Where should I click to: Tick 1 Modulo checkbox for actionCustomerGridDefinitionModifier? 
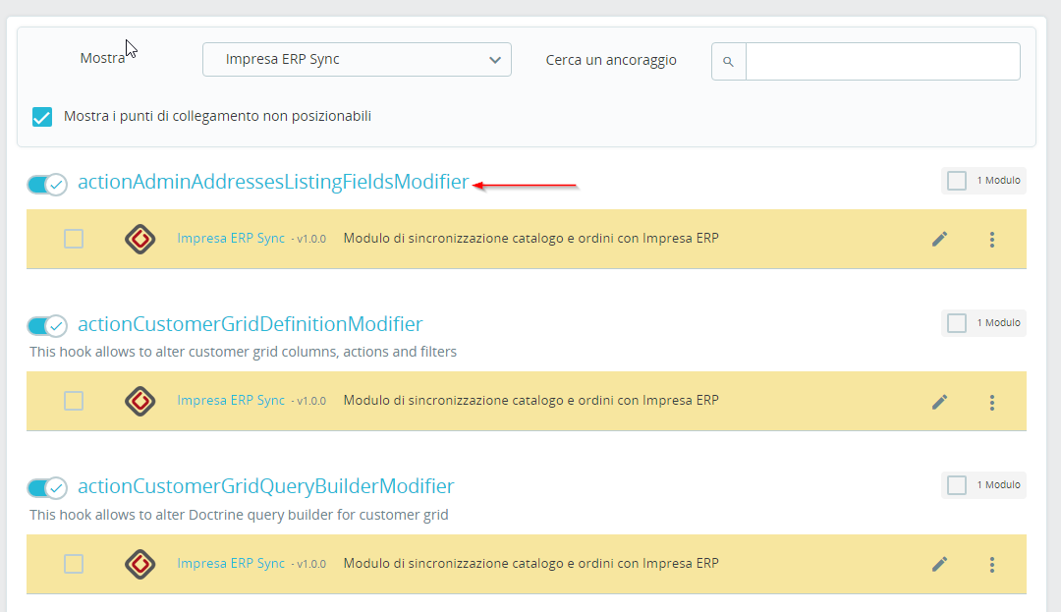coord(956,323)
